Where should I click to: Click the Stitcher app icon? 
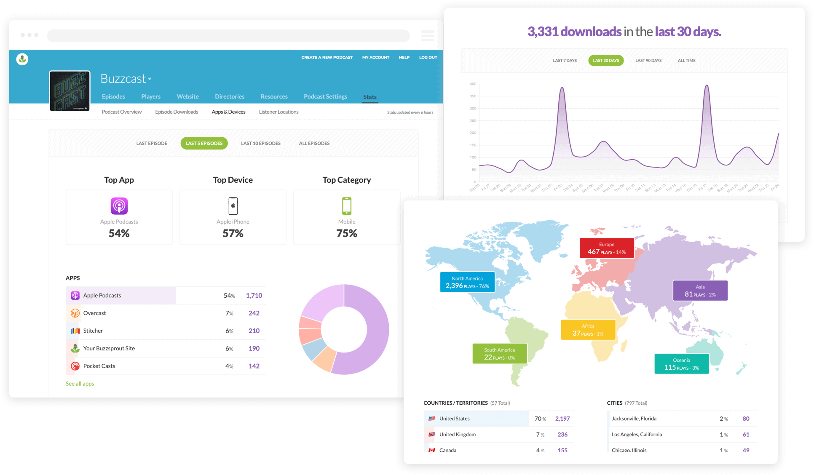pos(75,331)
